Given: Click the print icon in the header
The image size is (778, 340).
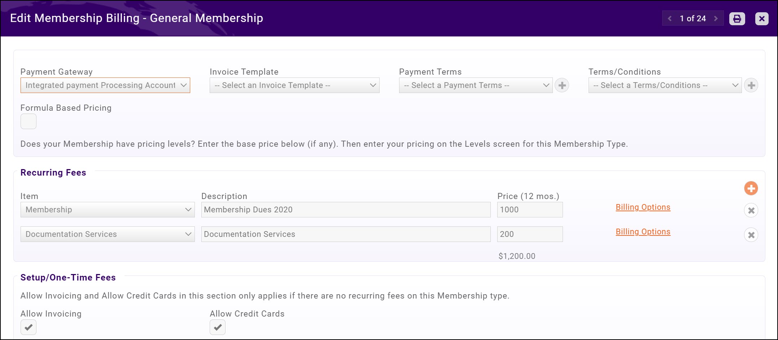Looking at the screenshot, I should pos(737,18).
